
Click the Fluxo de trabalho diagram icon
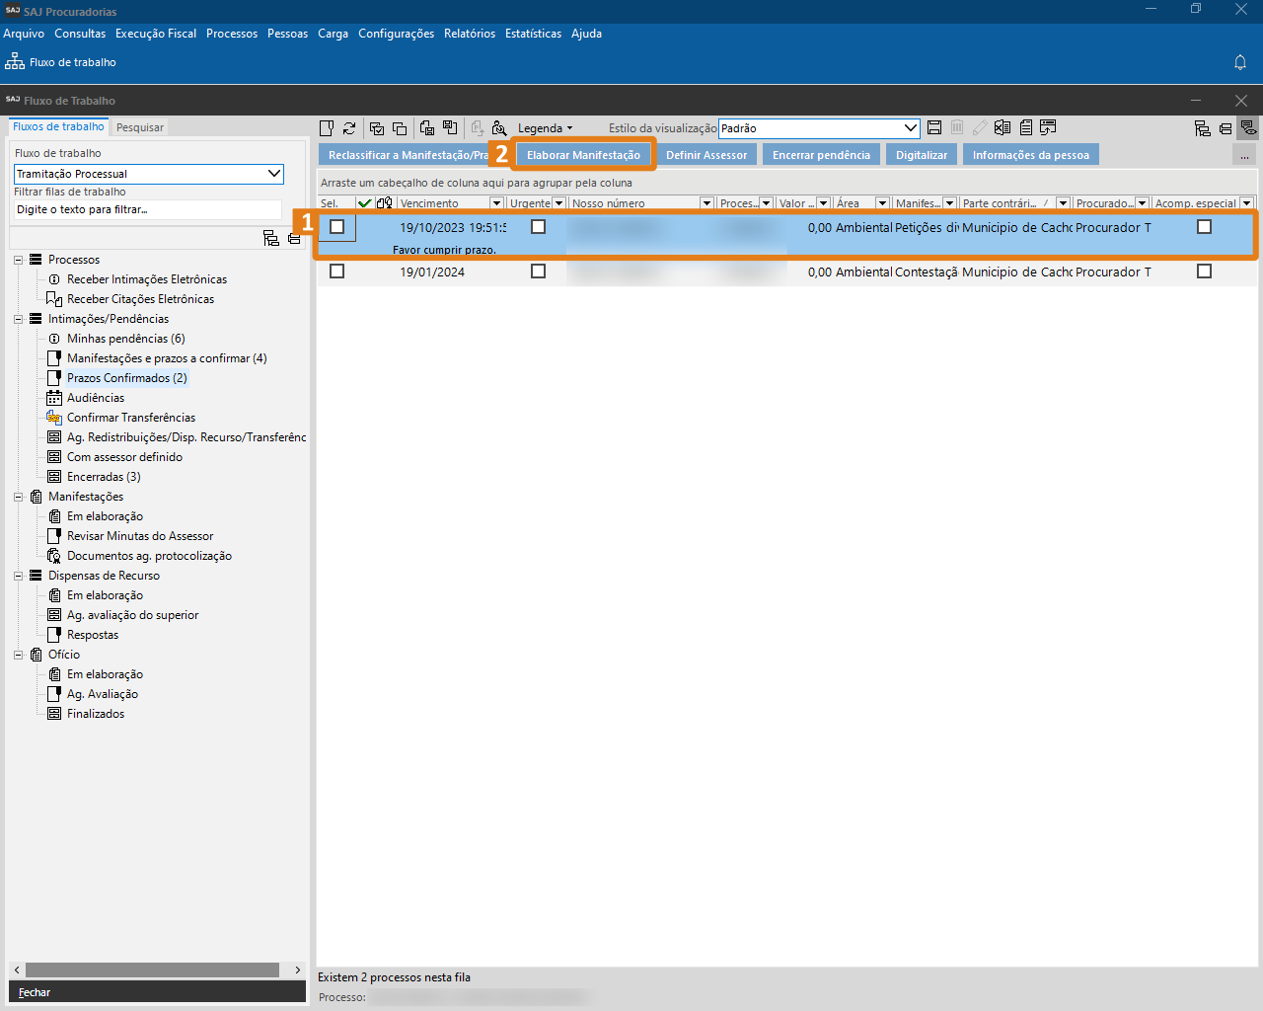pos(15,62)
